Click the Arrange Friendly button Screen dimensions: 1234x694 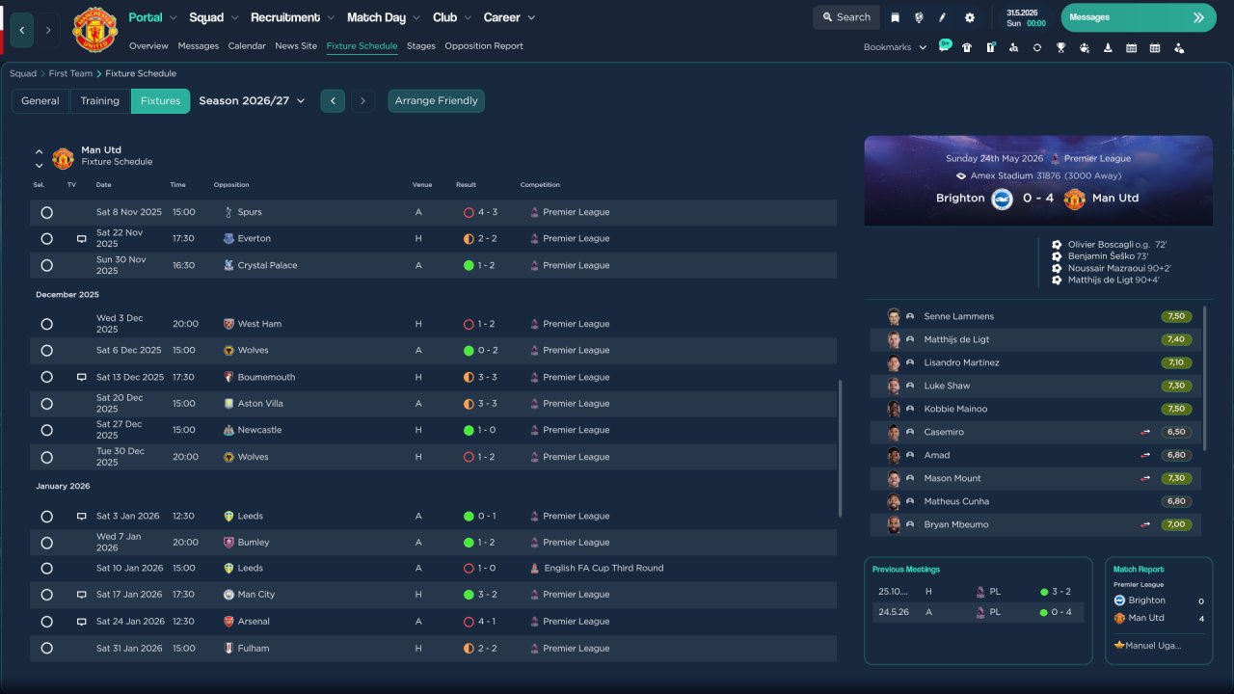[x=437, y=101]
